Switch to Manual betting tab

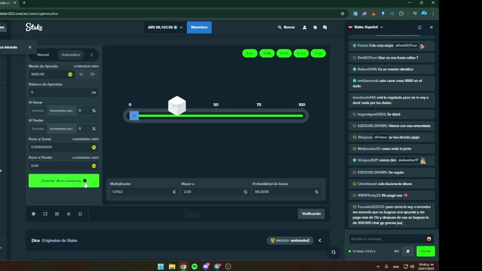pos(43,55)
